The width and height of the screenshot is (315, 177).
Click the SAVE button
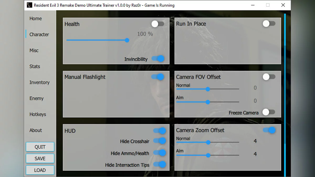[x=40, y=158]
